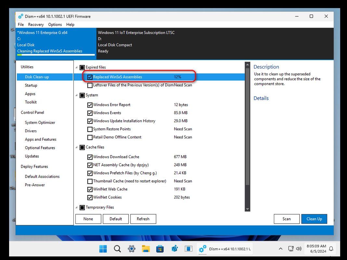Screen dimensions: 347x260
Task: Click the None button
Action: pyautogui.click(x=88, y=219)
